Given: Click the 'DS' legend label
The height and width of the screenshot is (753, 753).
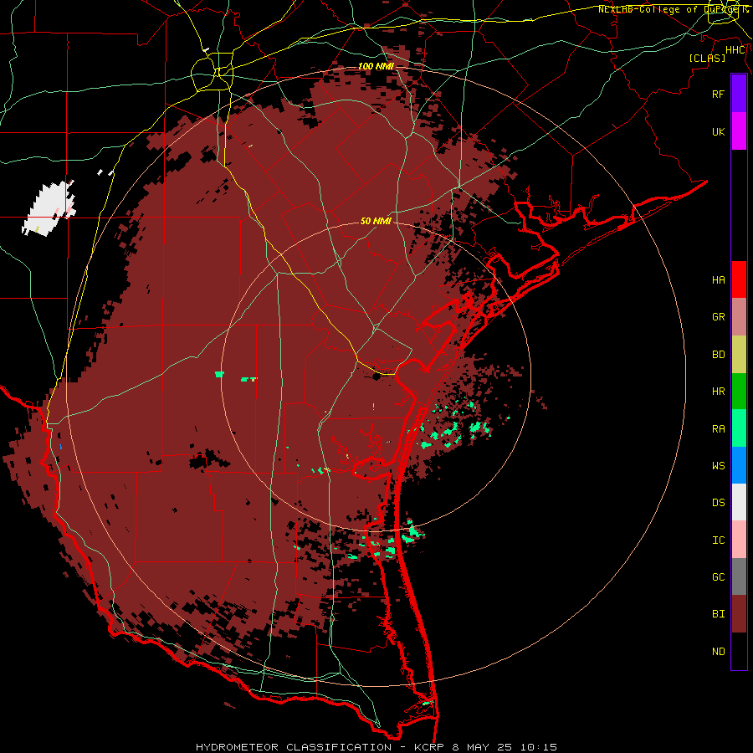Looking at the screenshot, I should pos(718,503).
